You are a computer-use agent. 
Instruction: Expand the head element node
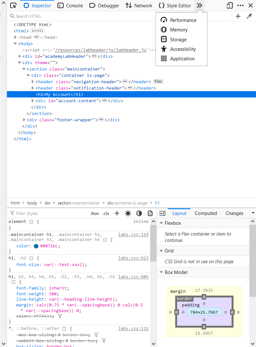tap(15, 37)
